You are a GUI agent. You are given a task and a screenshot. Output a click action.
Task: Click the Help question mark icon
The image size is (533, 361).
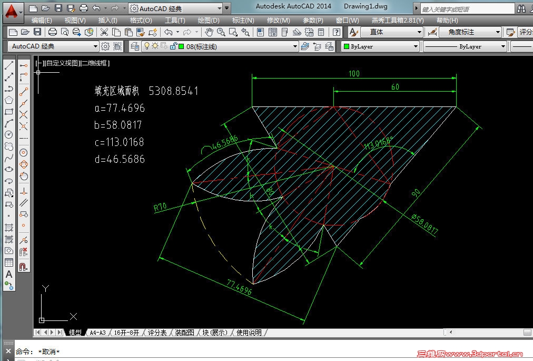[x=337, y=32]
